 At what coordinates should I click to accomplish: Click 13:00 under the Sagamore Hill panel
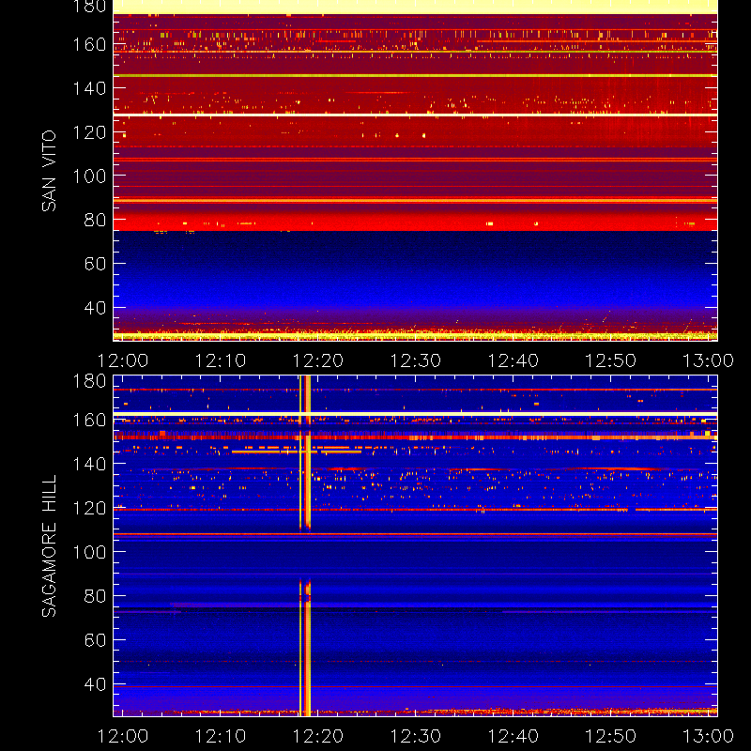[x=708, y=736]
